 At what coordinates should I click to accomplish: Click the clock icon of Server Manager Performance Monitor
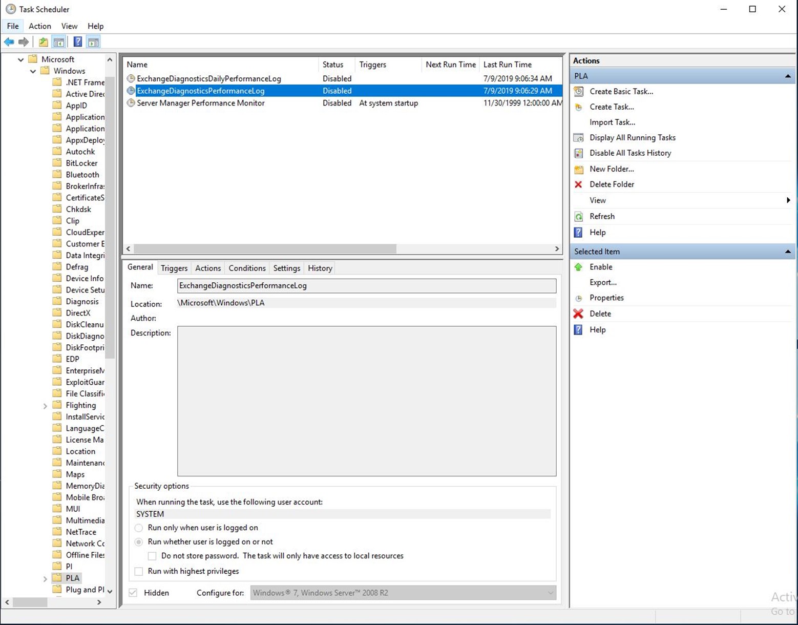tap(131, 103)
